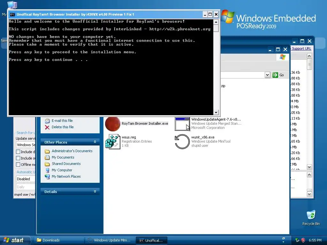This screenshot has height=245, width=327.
Task: Click the 6:55 PM clock
Action: (x=315, y=240)
